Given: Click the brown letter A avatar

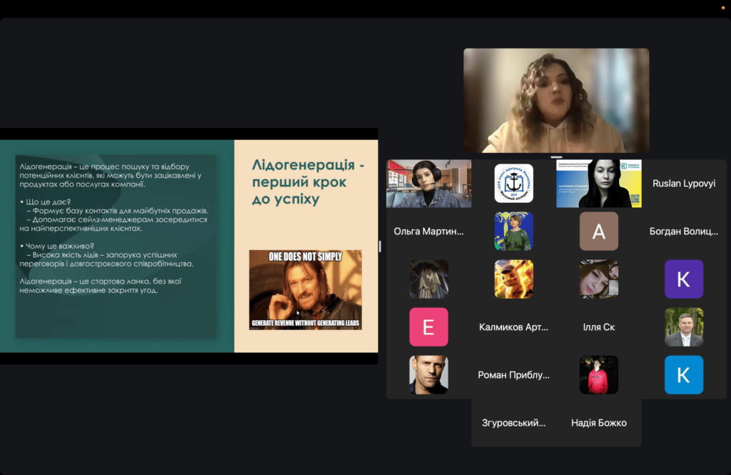Looking at the screenshot, I should [599, 231].
